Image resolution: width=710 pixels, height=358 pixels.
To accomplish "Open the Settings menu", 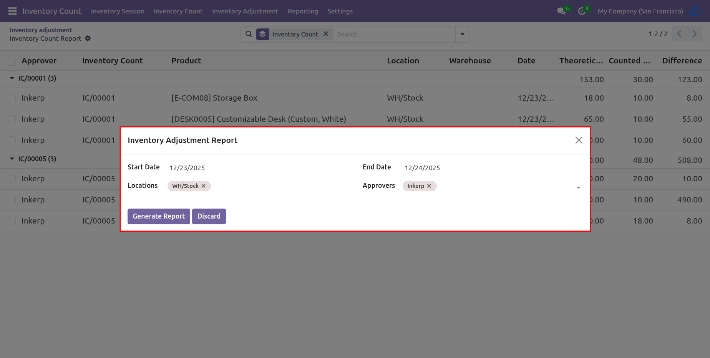I will pos(340,11).
